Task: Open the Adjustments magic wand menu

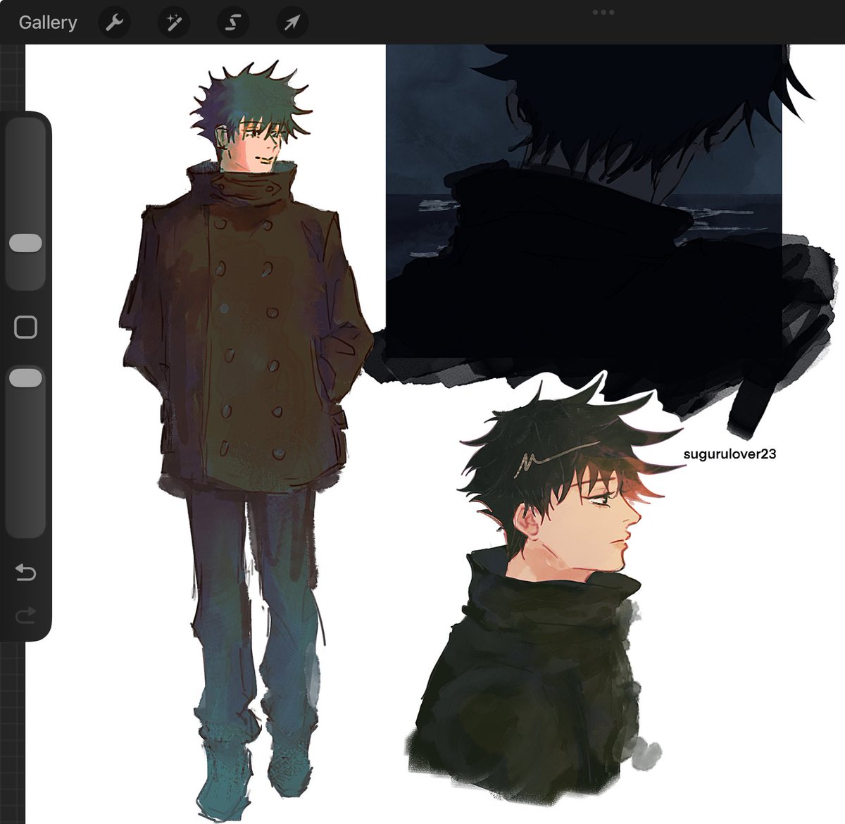Action: 173,23
